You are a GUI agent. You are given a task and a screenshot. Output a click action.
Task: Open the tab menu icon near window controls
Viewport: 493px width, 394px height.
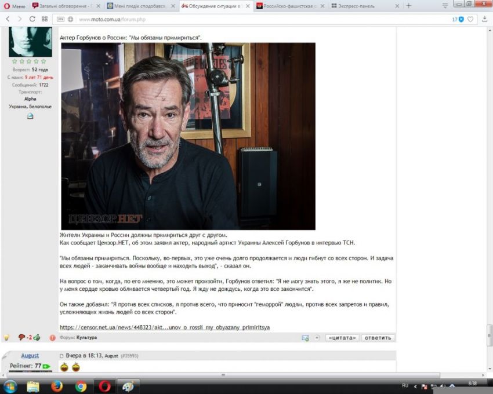coord(445,6)
